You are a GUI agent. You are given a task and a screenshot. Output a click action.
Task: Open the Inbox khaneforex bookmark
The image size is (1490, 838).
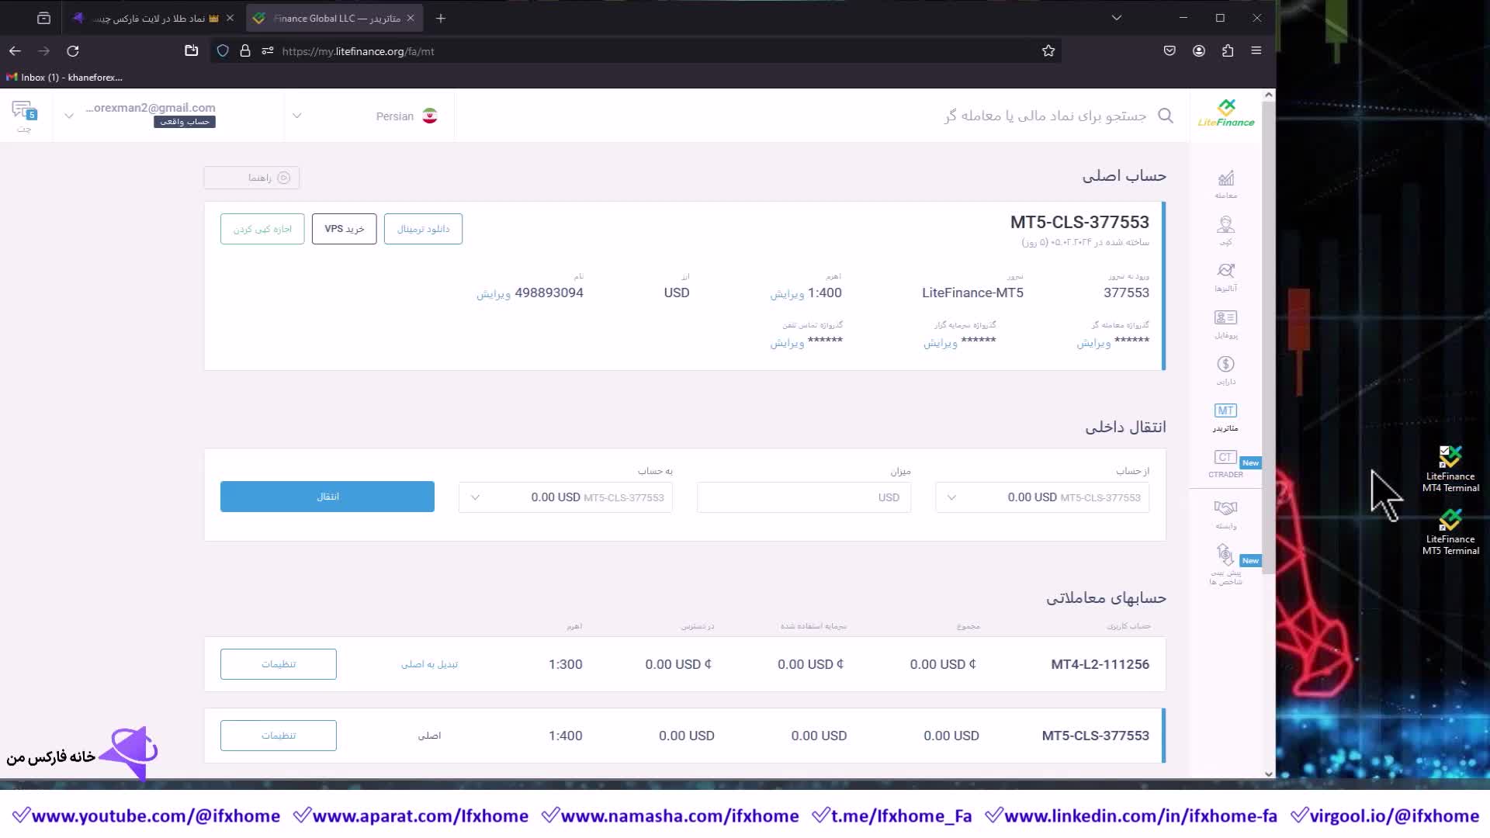(x=65, y=77)
